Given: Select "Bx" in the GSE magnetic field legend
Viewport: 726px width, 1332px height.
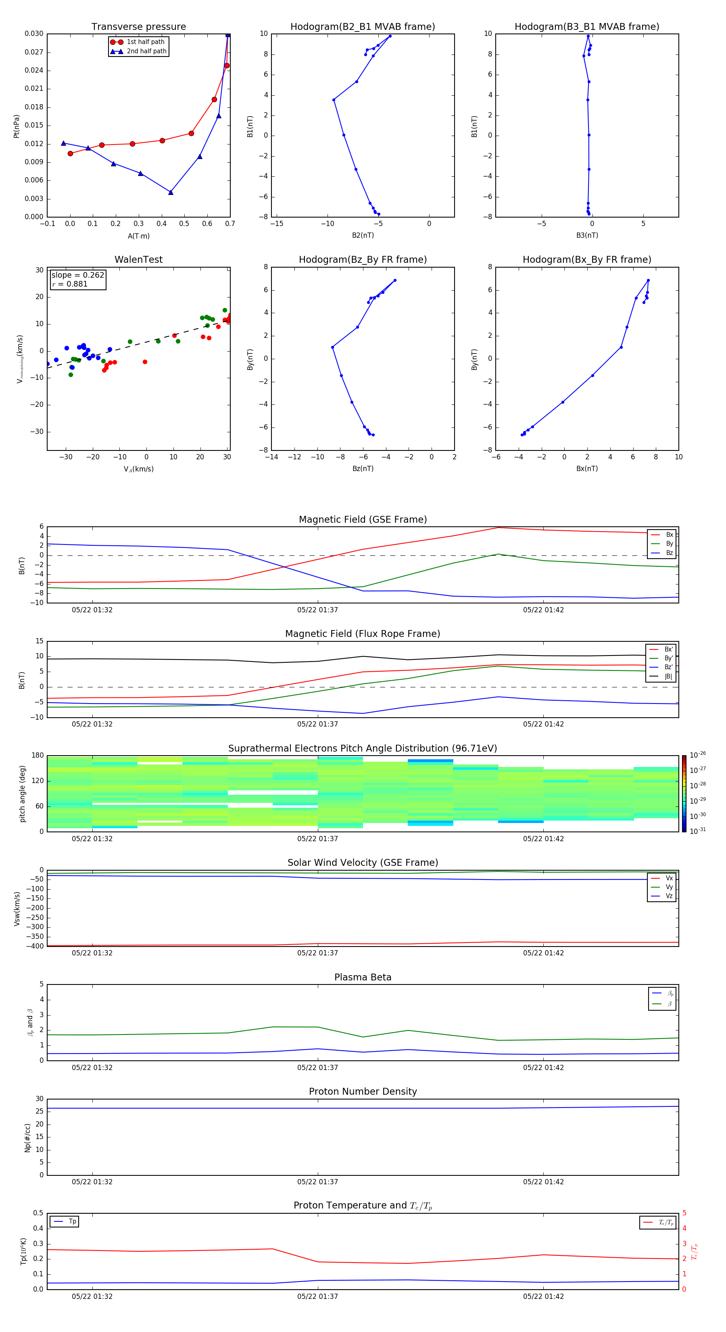Looking at the screenshot, I should [662, 535].
